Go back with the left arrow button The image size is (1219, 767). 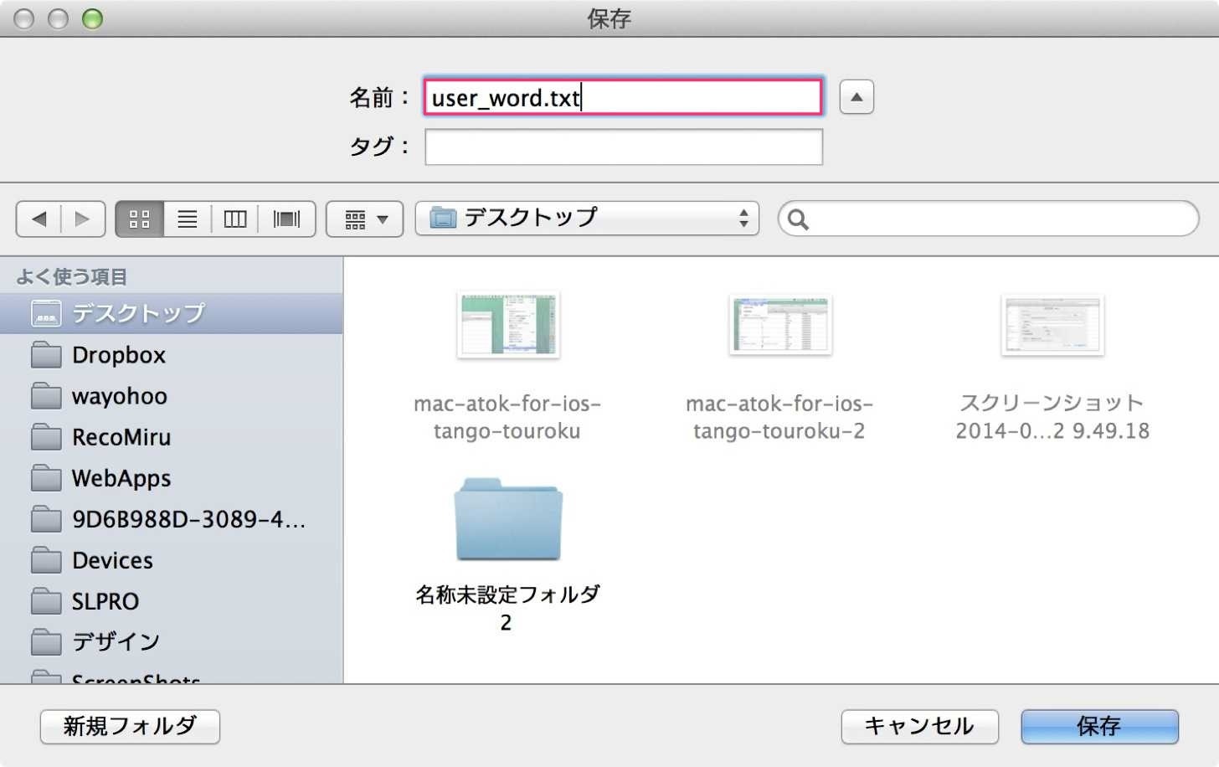39,219
